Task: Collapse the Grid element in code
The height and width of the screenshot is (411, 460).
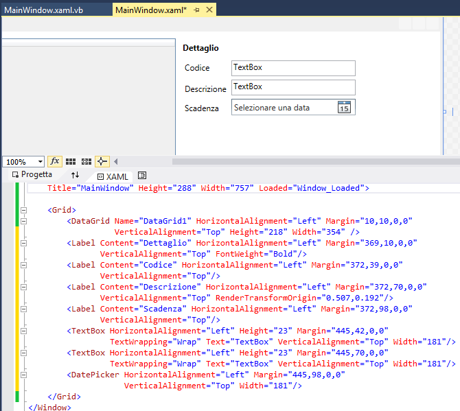Action: [x=24, y=210]
